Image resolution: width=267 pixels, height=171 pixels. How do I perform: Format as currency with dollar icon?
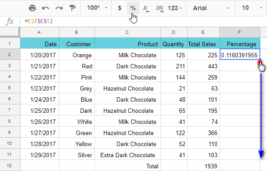120,8
